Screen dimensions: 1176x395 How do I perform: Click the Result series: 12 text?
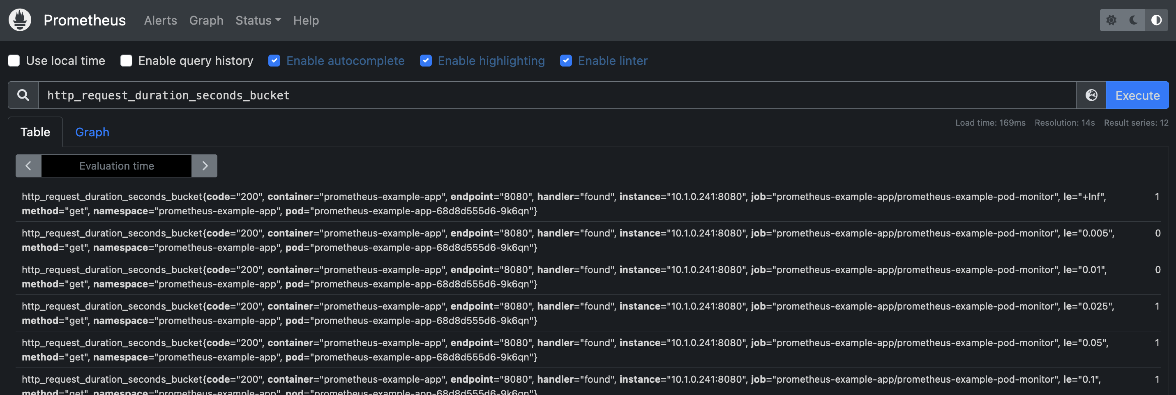click(1136, 123)
